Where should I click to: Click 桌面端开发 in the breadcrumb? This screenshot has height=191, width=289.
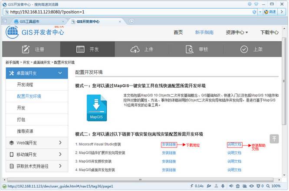tap(42, 63)
